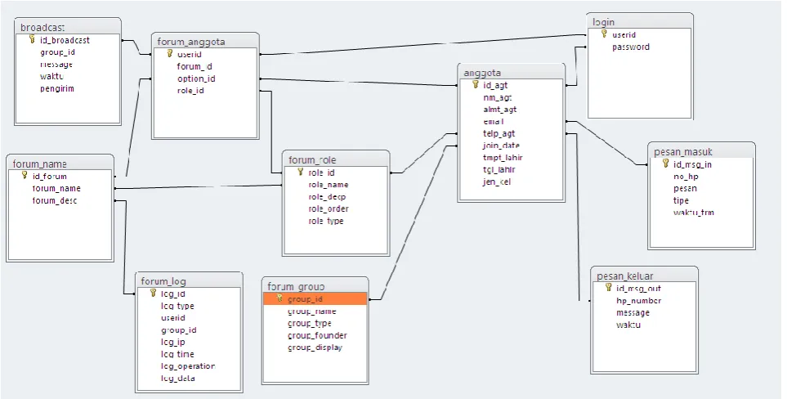Click the key icon beside userid in forum_anggota

pos(170,53)
